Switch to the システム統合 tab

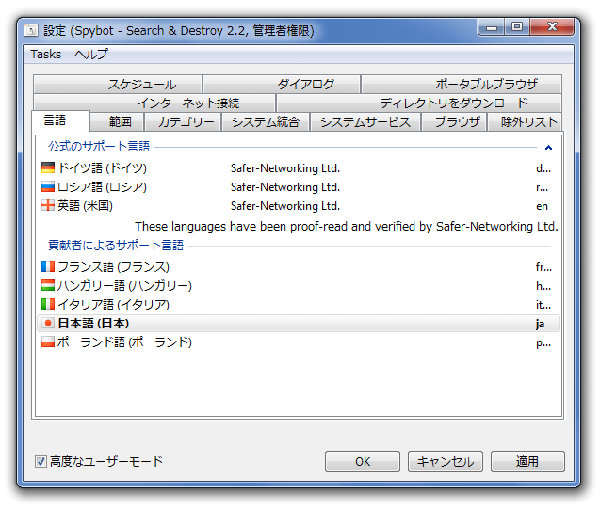point(266,122)
